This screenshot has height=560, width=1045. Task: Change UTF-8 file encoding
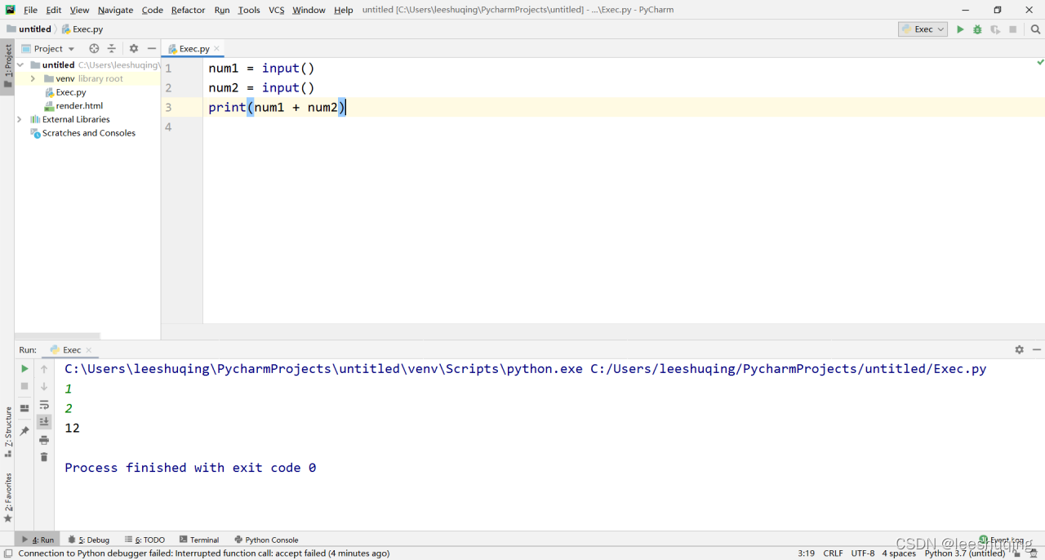[x=863, y=553]
